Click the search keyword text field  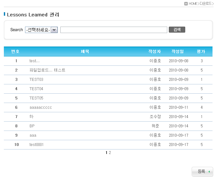(x=114, y=30)
